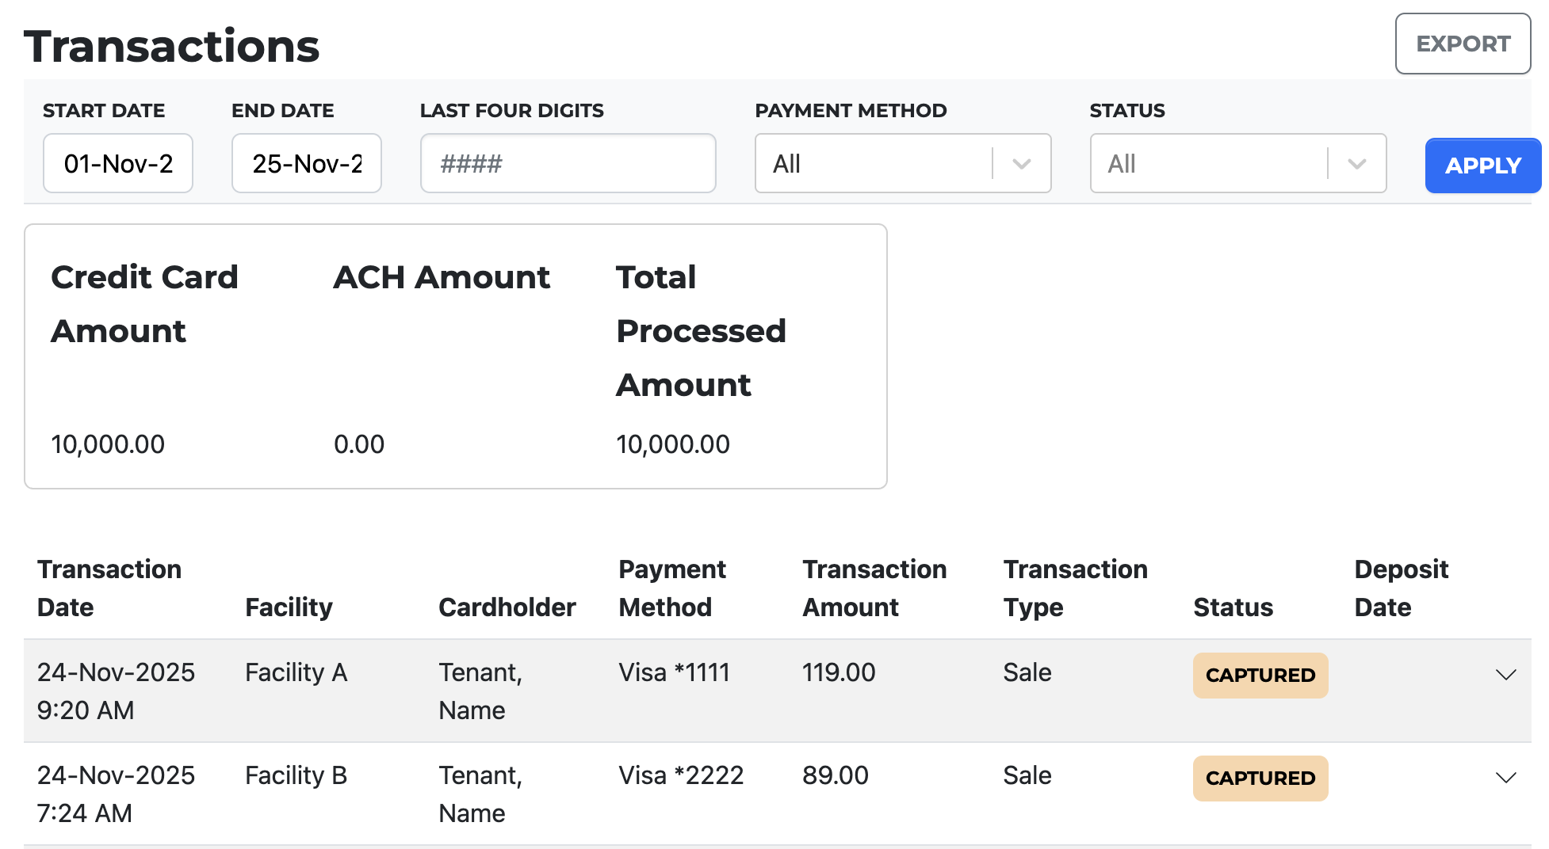Click the Transaction Date column header
Screen dimensions: 1549x849
point(109,588)
